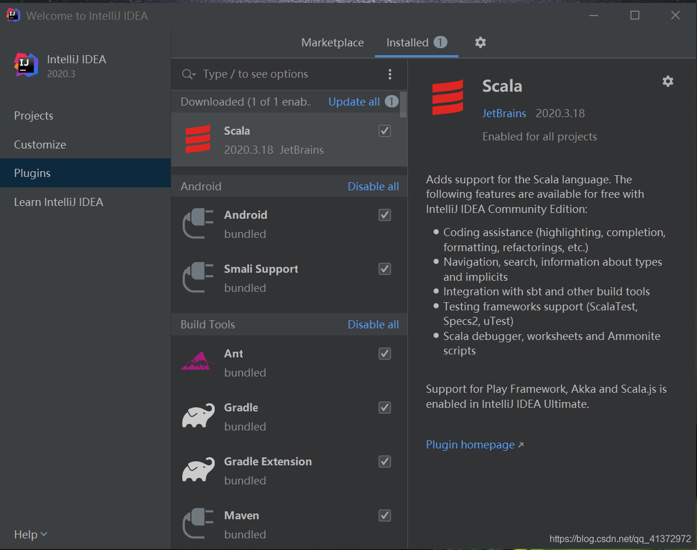
Task: Uncheck the Android plugin checkbox
Action: click(385, 215)
